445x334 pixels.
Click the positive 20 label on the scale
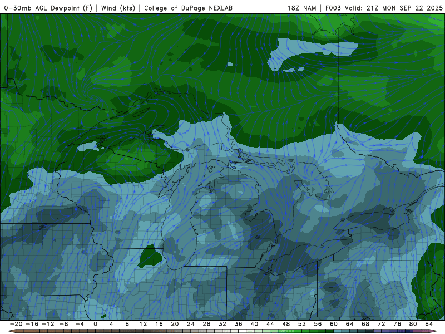(x=175, y=324)
